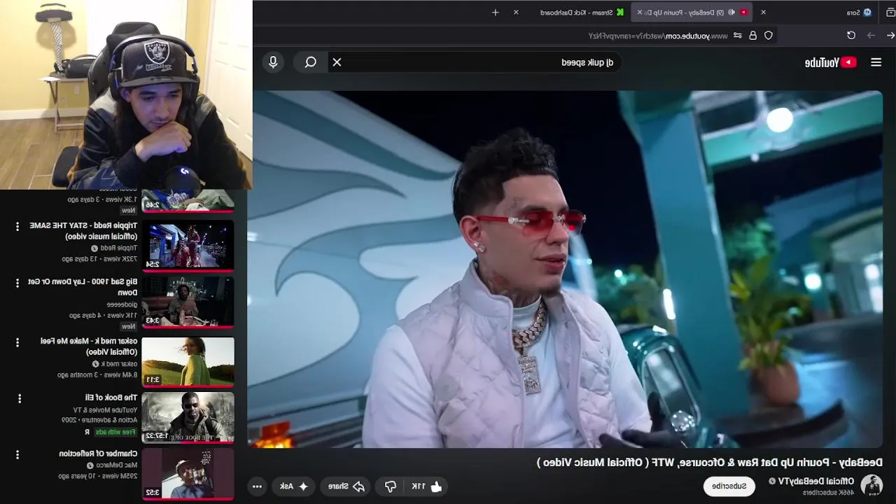Like the video with 11K thumbs-up
The image size is (896, 504).
(x=426, y=486)
